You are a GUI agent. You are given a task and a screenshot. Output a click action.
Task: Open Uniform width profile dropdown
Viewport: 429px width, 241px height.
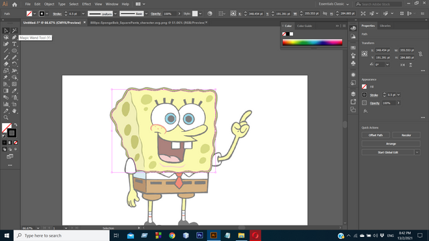point(115,13)
